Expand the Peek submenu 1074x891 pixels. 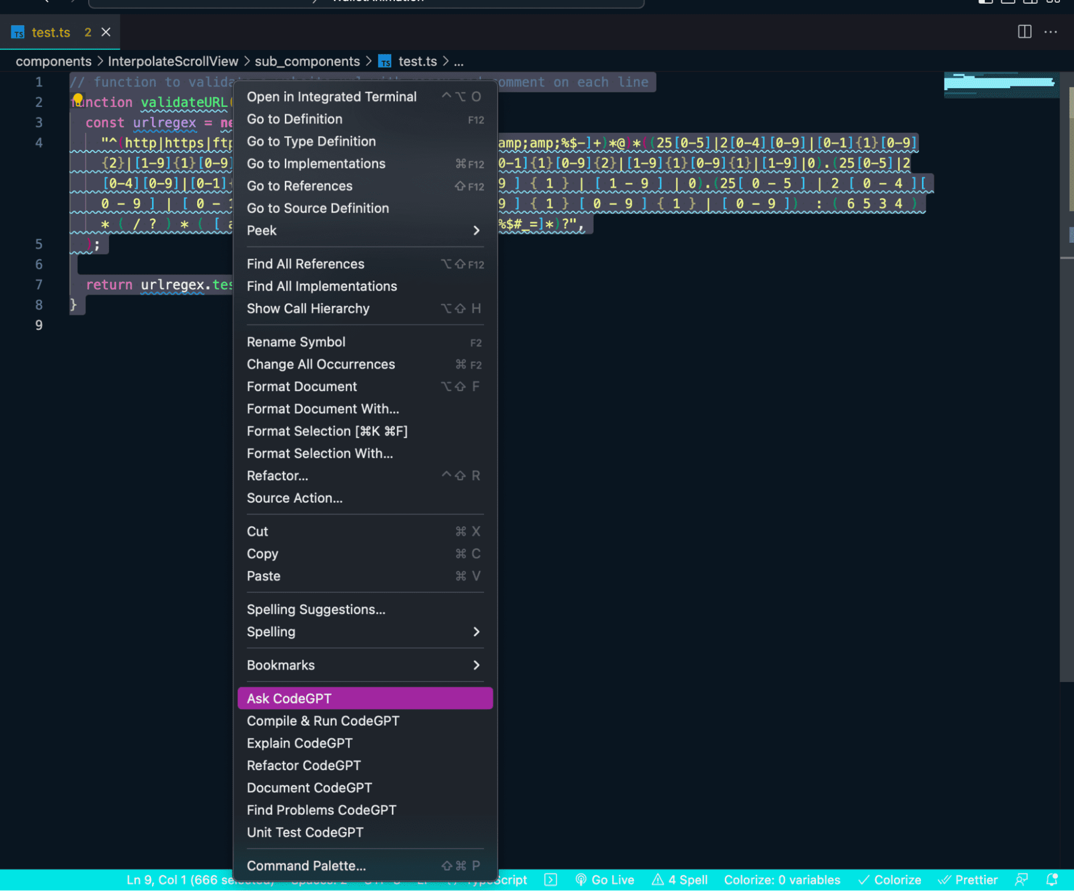pos(365,230)
